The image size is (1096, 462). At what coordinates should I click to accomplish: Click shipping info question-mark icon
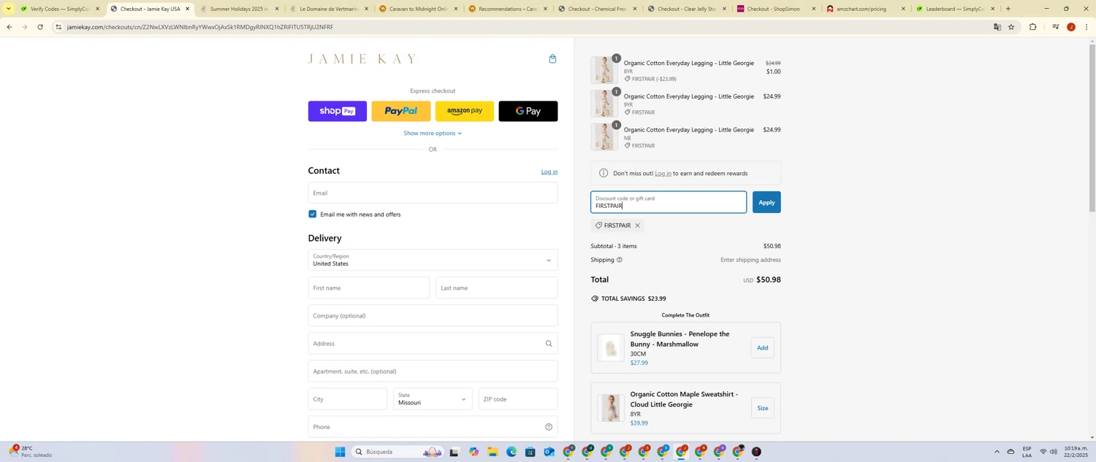pyautogui.click(x=620, y=260)
